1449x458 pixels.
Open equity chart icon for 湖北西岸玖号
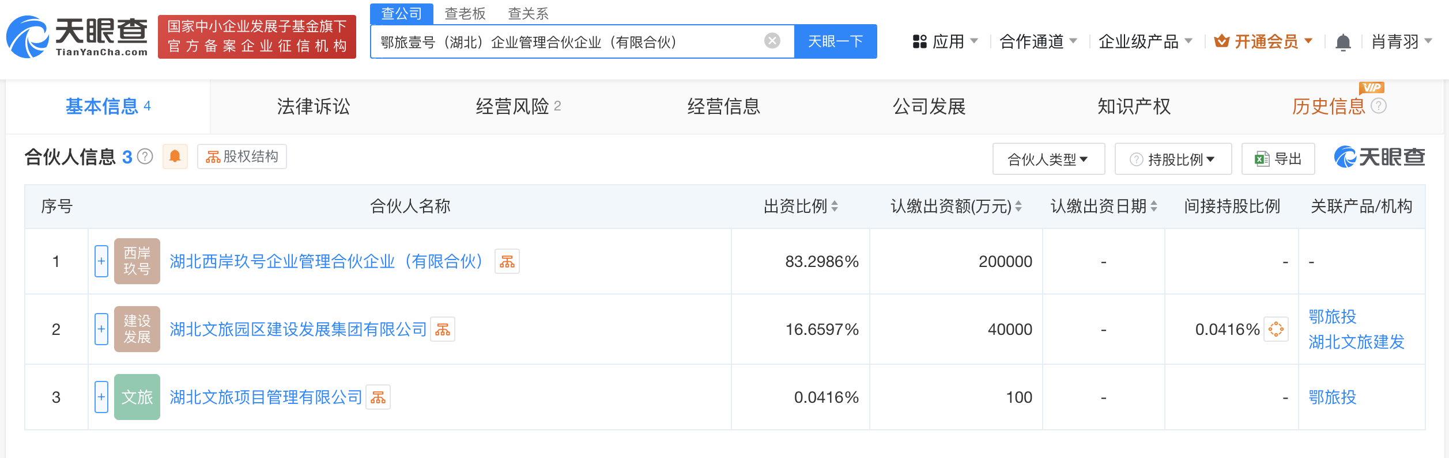[x=507, y=261]
